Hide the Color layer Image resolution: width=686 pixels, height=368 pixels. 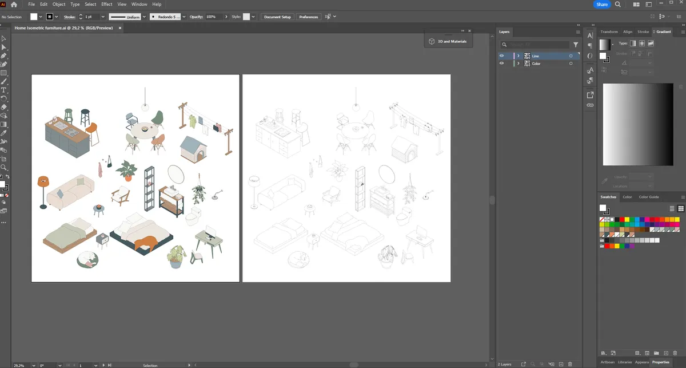click(x=501, y=63)
